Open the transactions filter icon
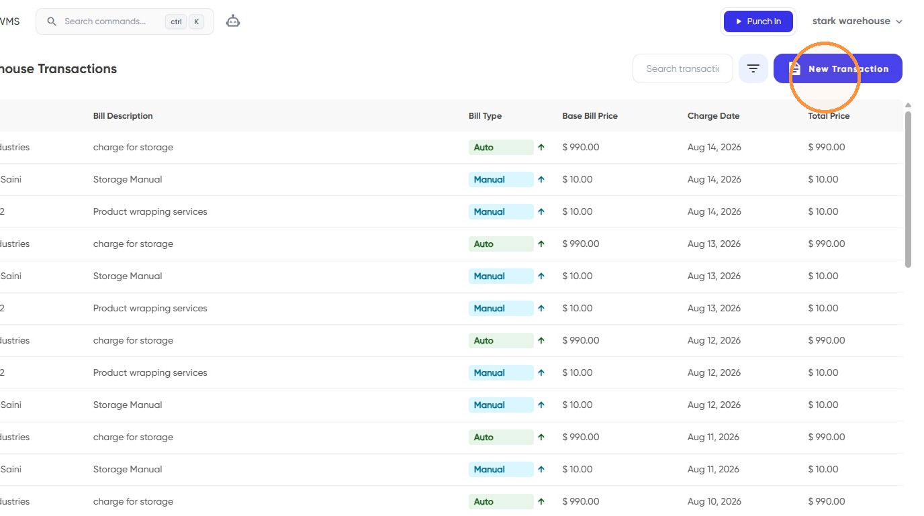Screen dimensions: 924x516 753,68
